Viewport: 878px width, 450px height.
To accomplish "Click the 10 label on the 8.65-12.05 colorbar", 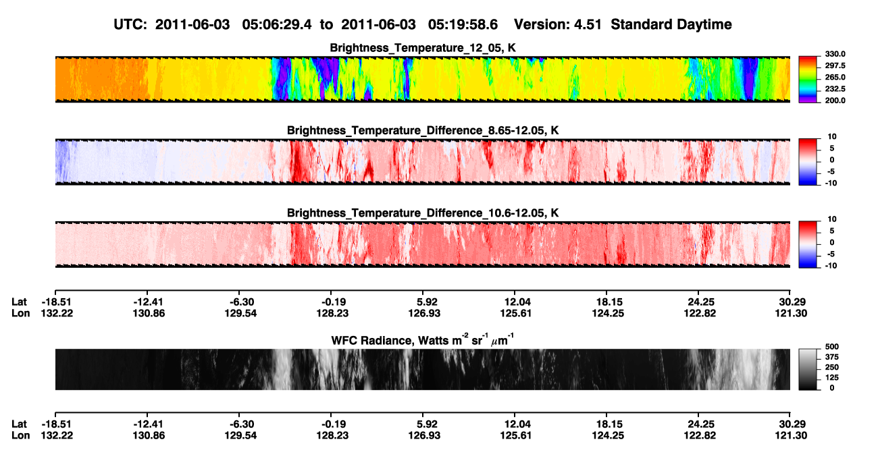I will [x=831, y=137].
